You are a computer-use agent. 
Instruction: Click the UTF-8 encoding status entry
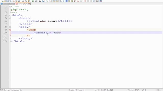point(144,90)
